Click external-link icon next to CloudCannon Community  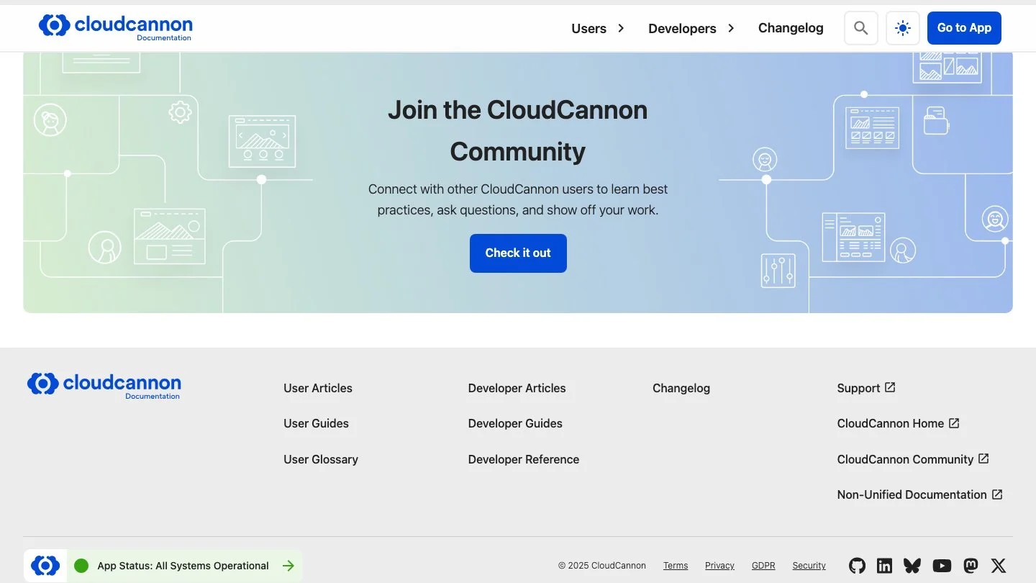(983, 458)
